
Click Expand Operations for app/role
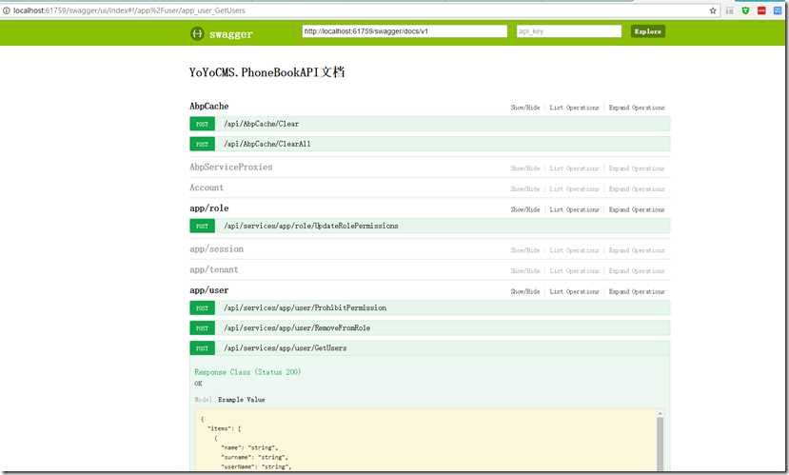tap(637, 209)
